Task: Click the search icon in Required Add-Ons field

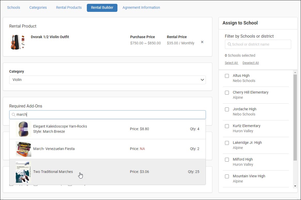Action: click(13, 114)
